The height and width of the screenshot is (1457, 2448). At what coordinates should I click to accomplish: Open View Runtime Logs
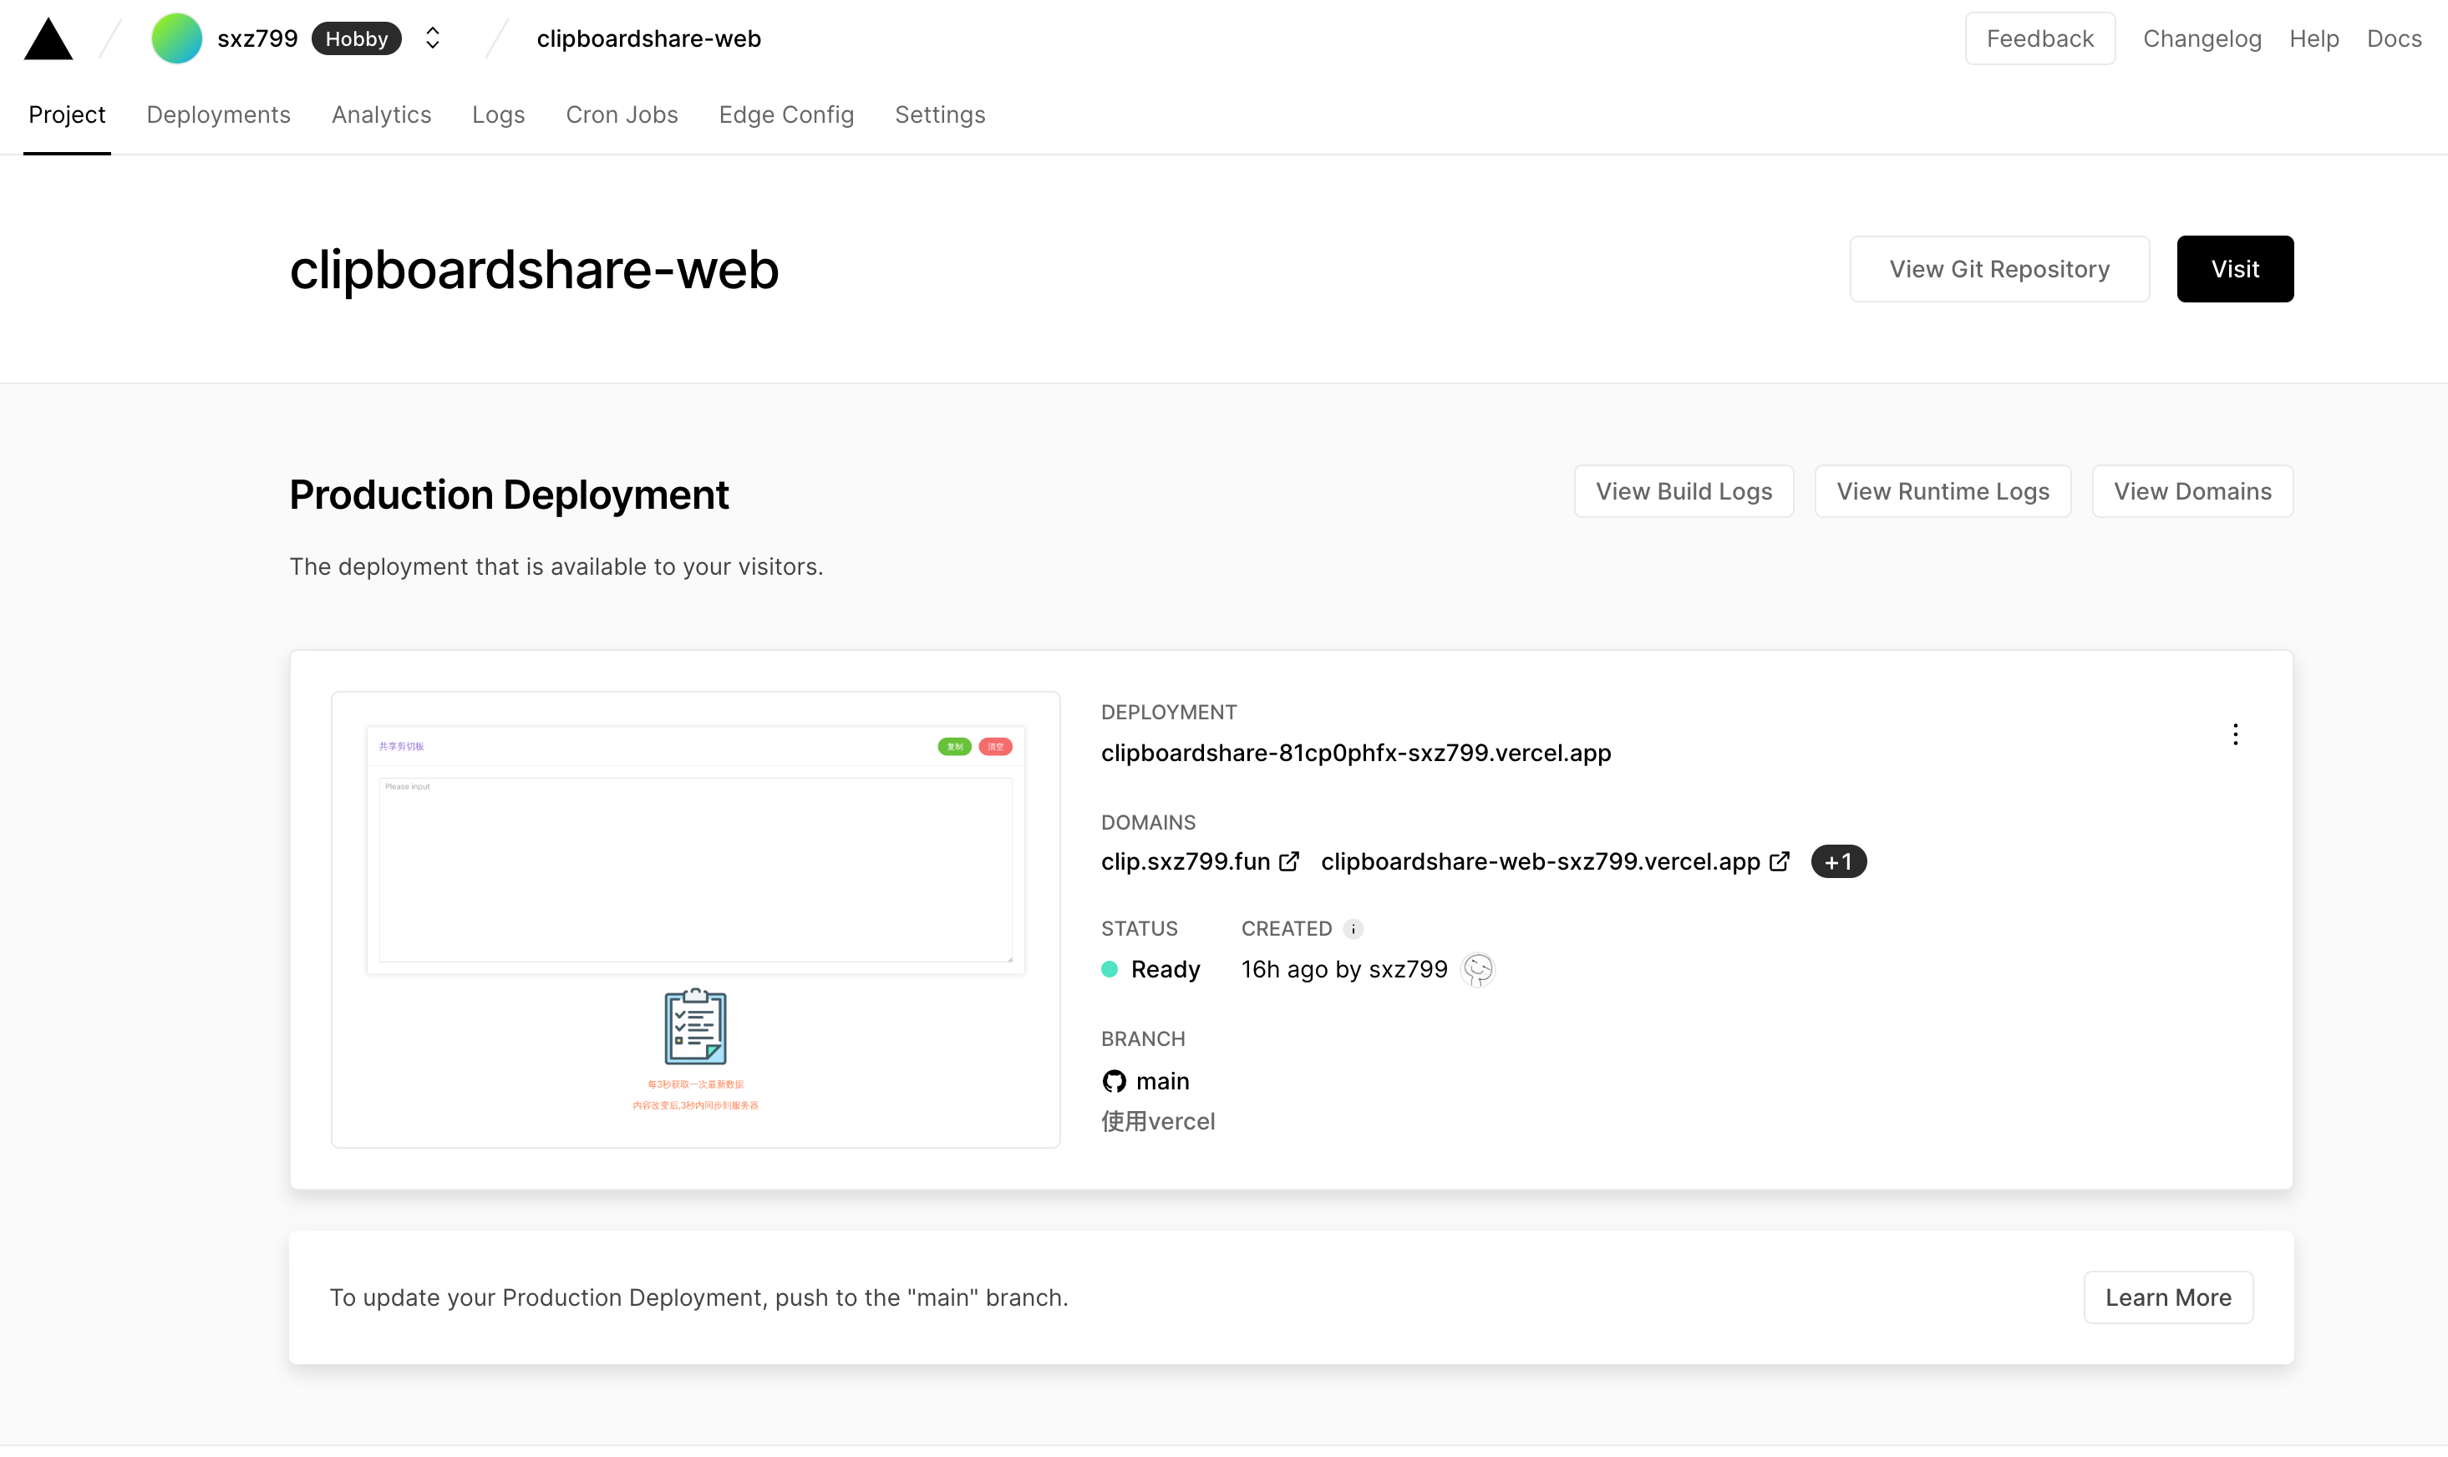[1943, 491]
